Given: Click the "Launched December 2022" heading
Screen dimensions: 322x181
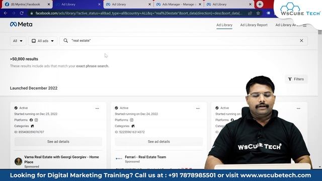Looking at the screenshot, I should pyautogui.click(x=34, y=88).
